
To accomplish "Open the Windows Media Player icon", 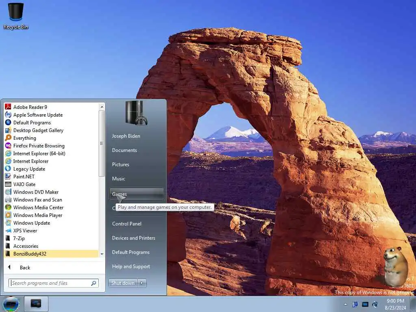I will [x=8, y=215].
